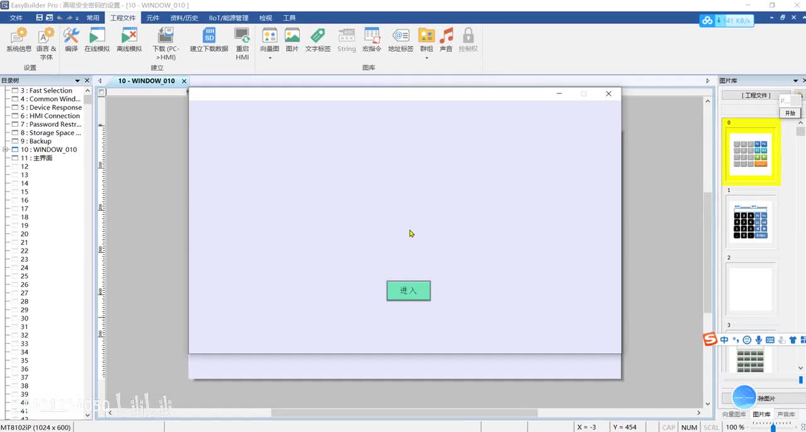Open 系统信息 system information settings
The width and height of the screenshot is (806, 432).
19,40
